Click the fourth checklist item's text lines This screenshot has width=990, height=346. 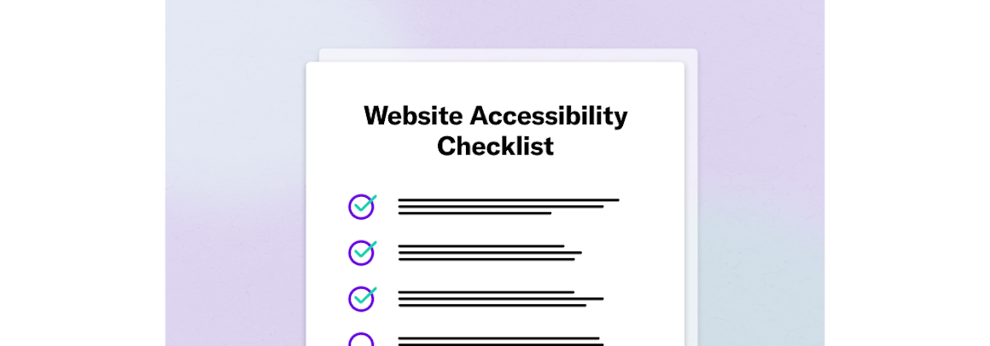[x=500, y=341]
